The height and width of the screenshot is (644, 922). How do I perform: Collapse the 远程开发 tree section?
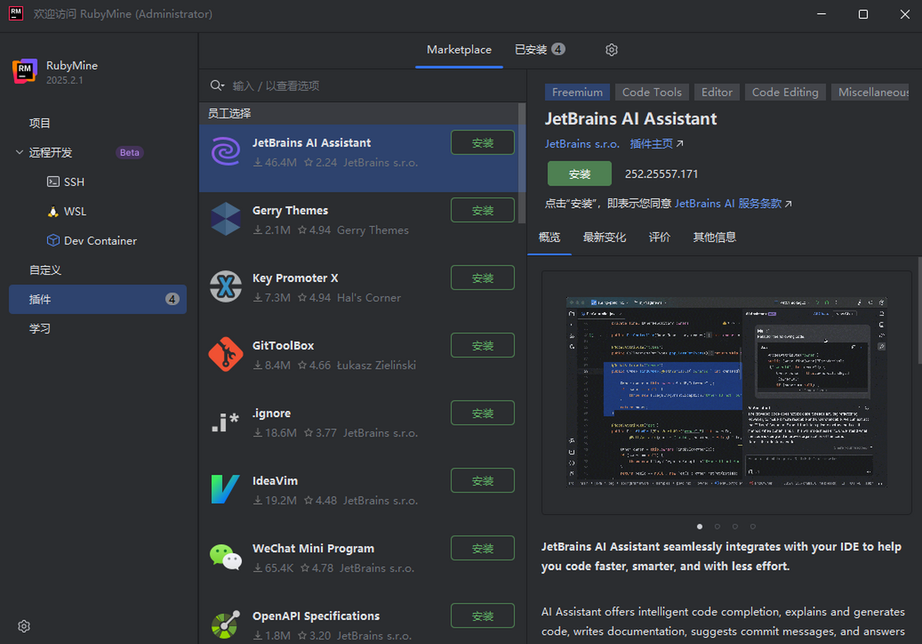click(19, 153)
